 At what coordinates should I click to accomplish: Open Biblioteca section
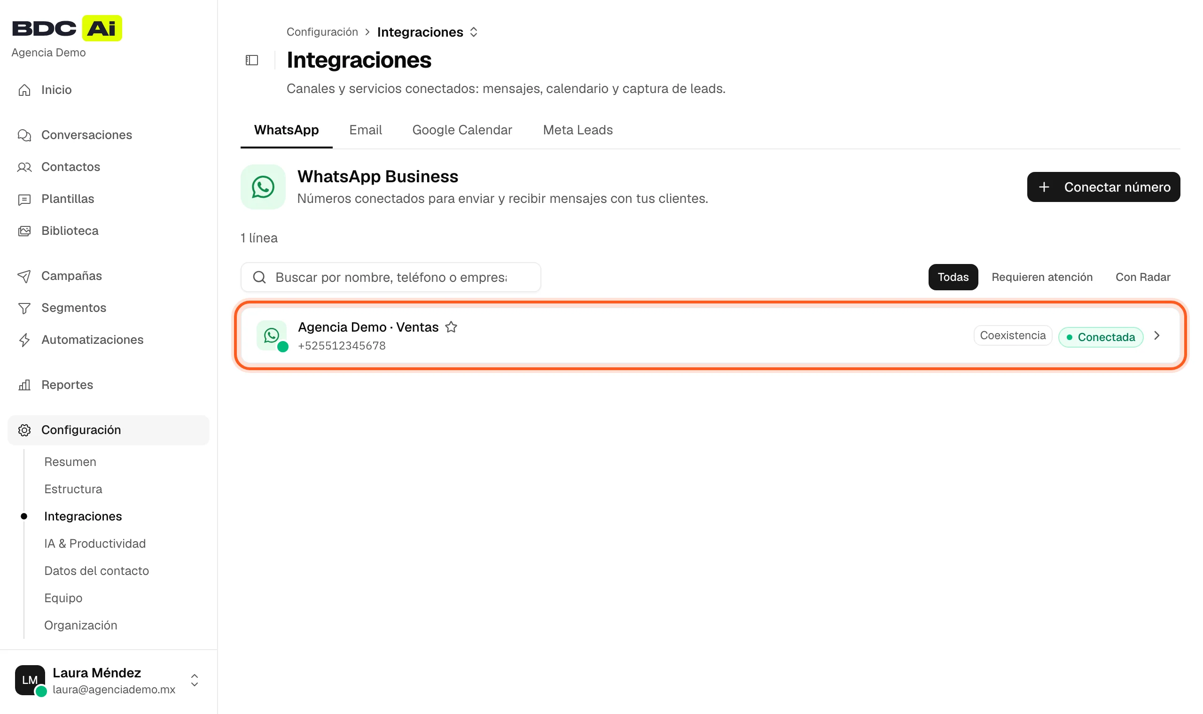(109, 231)
